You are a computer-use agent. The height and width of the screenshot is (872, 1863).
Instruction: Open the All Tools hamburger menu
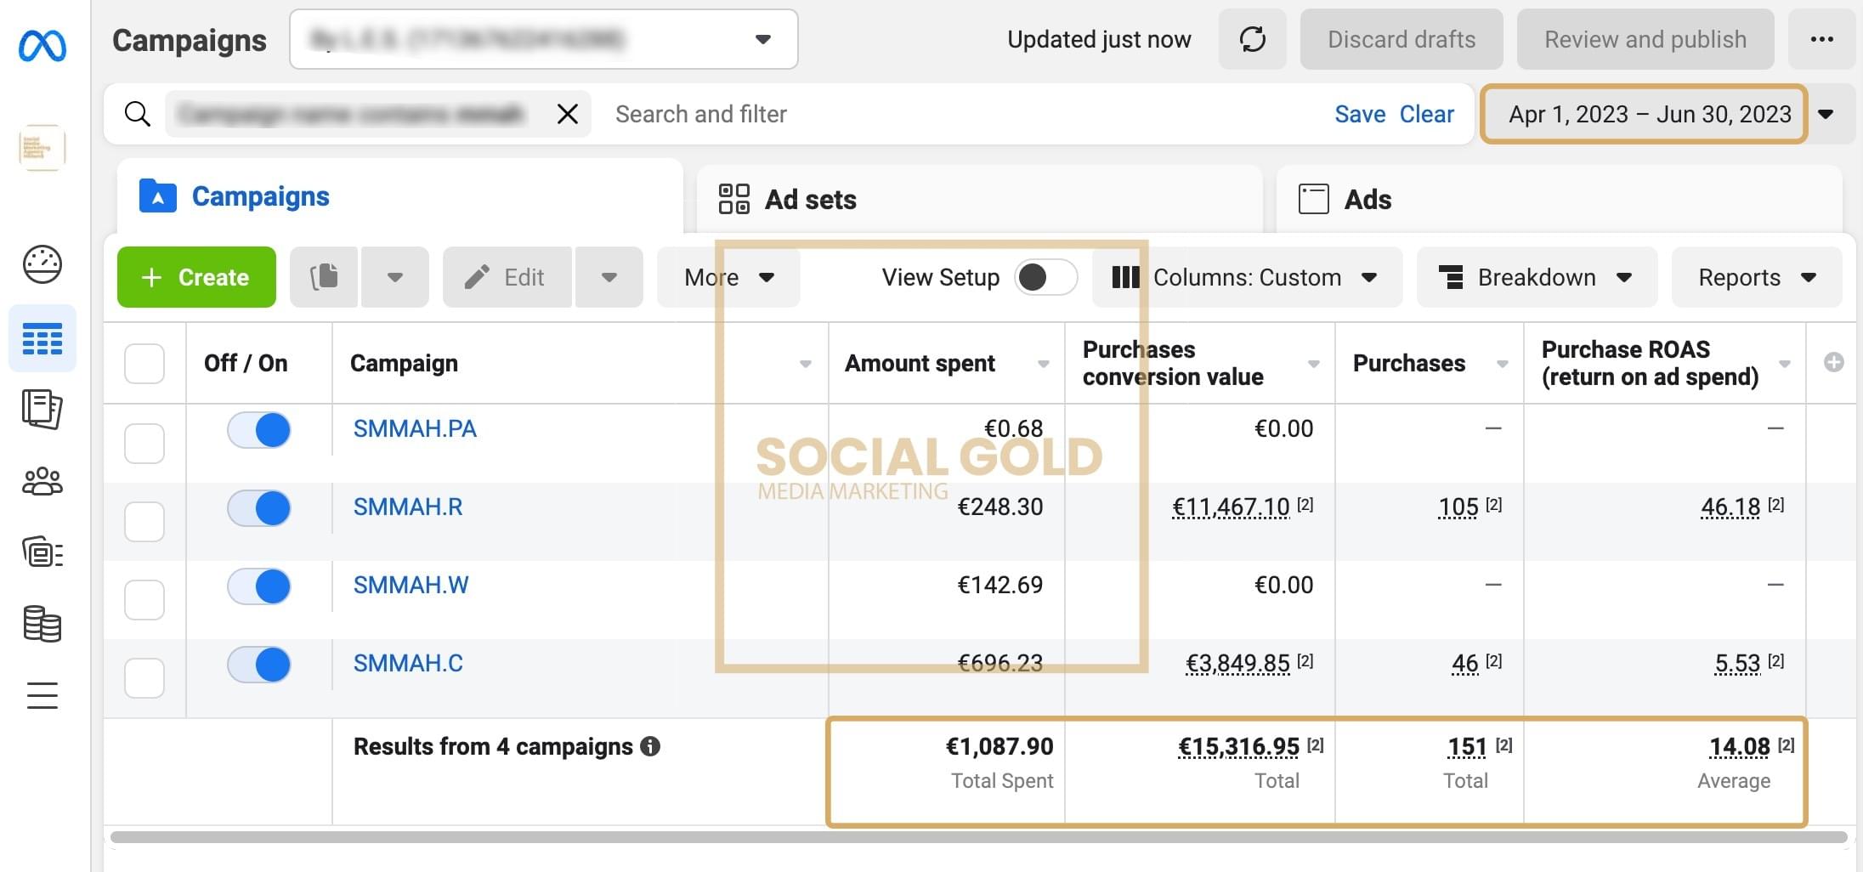(42, 695)
